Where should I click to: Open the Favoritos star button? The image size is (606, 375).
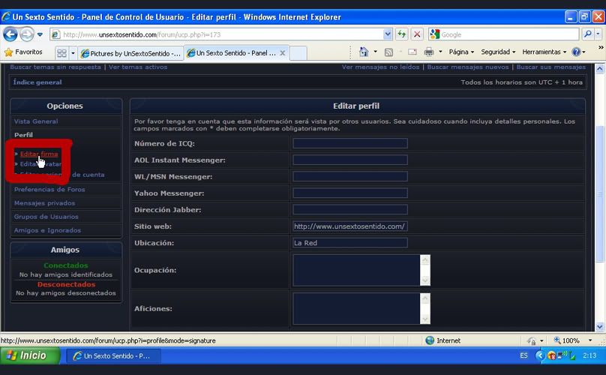[x=23, y=52]
